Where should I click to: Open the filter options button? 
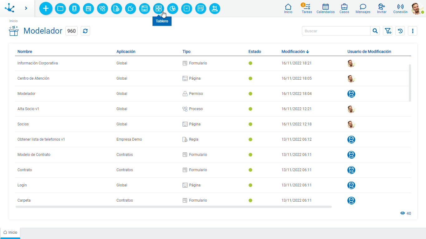[388, 31]
